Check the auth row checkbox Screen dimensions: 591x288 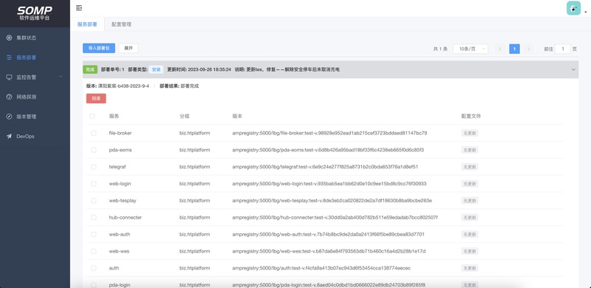[x=94, y=268]
